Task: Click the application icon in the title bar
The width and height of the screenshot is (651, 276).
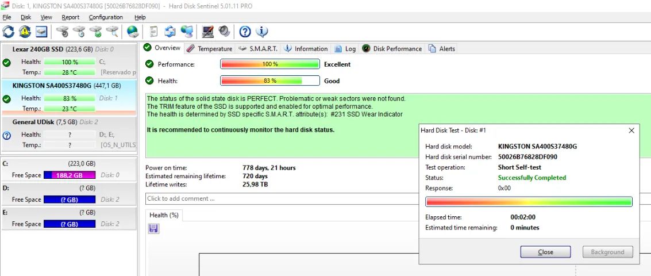Action: coord(5,5)
